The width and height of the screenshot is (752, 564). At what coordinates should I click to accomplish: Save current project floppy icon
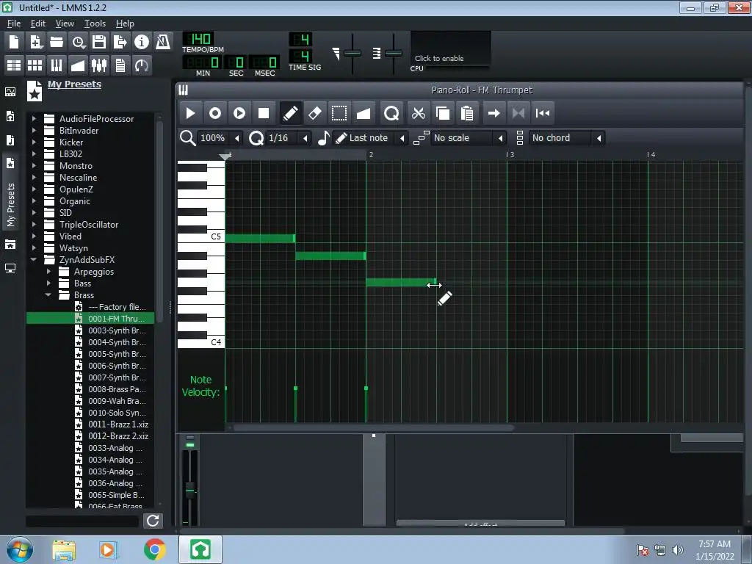click(x=99, y=42)
